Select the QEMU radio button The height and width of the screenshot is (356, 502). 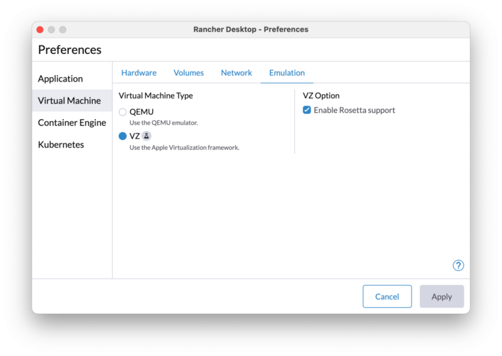coord(122,112)
